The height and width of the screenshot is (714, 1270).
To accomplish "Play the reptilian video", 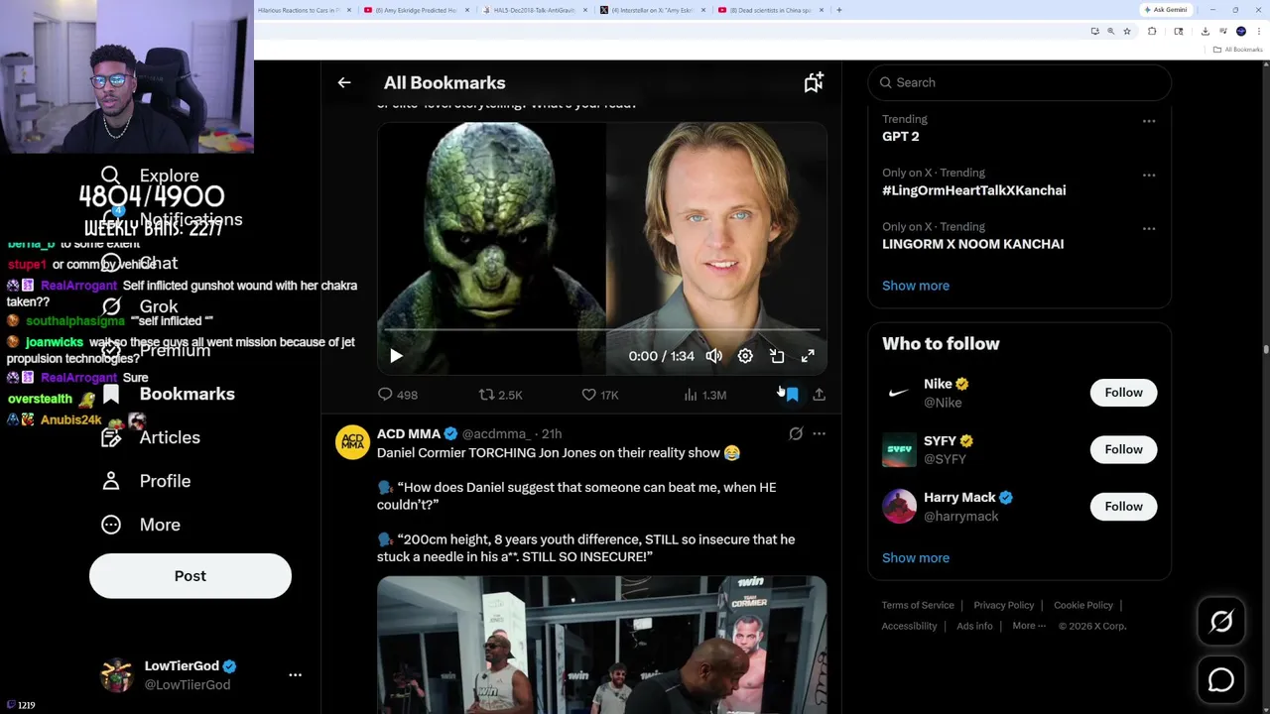I will pos(396,356).
